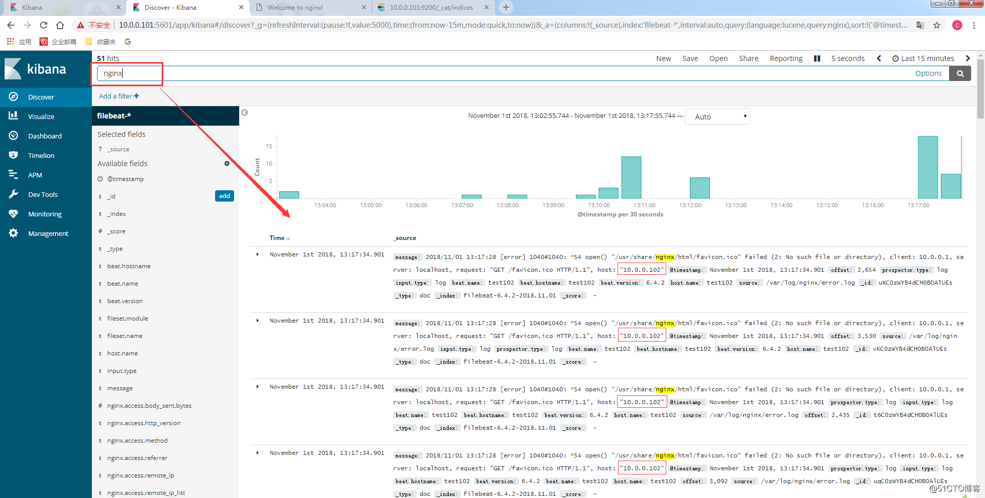
Task: Open query bar Options
Action: pyautogui.click(x=928, y=73)
